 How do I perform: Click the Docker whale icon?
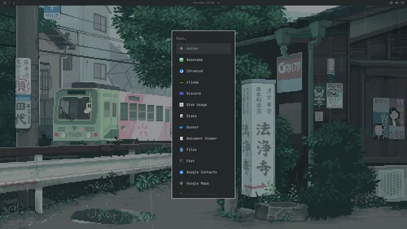pos(181,127)
